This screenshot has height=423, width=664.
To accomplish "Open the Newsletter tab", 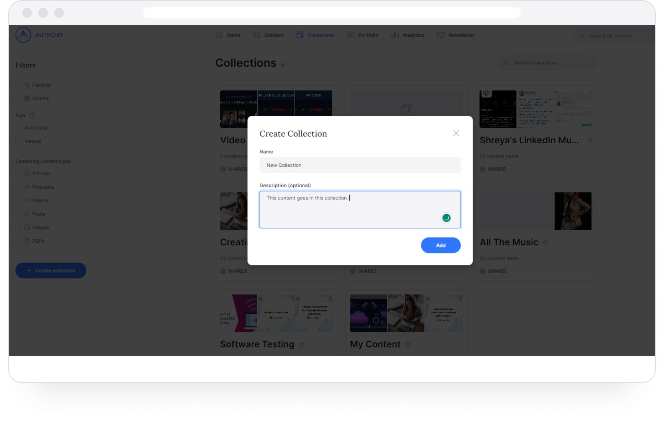I will tap(456, 35).
